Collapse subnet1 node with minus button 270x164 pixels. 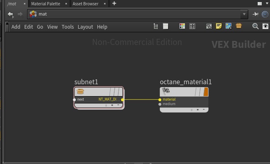pyautogui.click(x=118, y=105)
